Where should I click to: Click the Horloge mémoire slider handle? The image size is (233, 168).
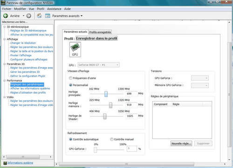point(110,105)
